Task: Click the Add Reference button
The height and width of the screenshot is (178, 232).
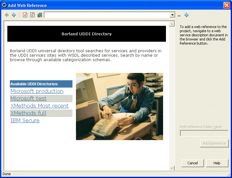Action: click(x=214, y=143)
